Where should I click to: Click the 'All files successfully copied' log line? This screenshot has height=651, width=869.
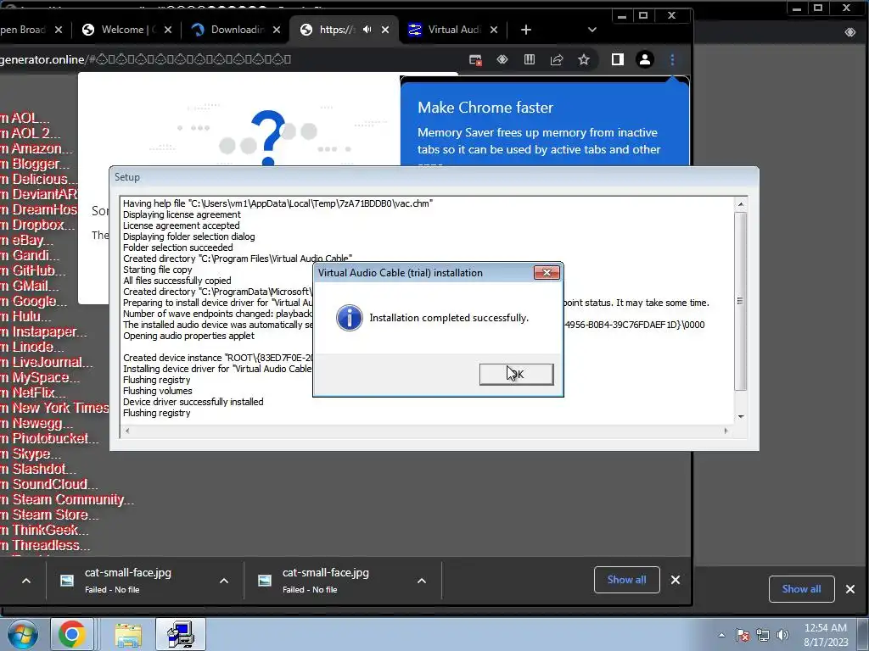[177, 281]
